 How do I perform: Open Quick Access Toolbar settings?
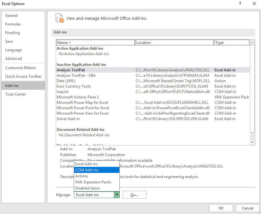pos(23,76)
